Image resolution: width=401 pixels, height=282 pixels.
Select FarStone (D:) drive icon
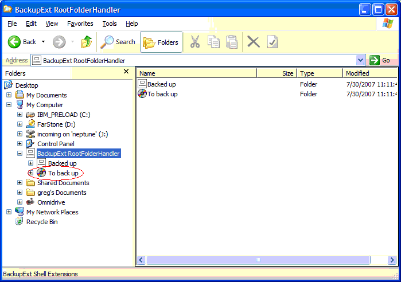30,124
